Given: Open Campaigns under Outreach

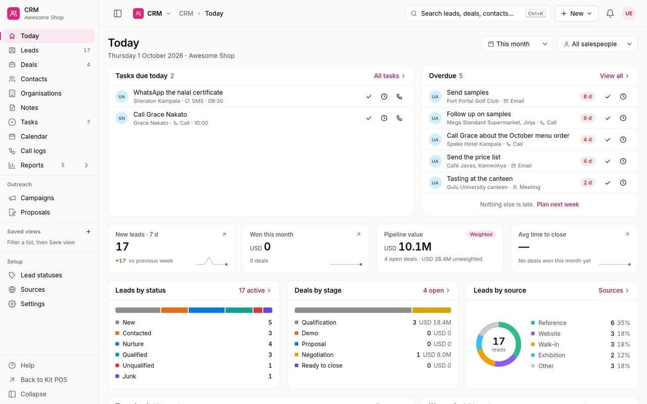Looking at the screenshot, I should pos(49,198).
